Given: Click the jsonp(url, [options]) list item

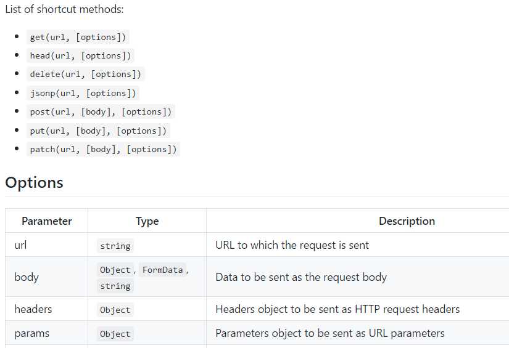Looking at the screenshot, I should click(x=83, y=93).
